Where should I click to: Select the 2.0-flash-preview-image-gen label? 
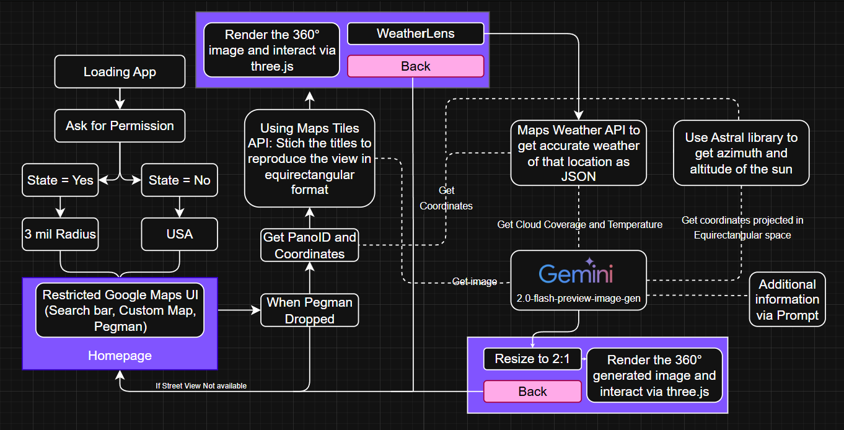[x=578, y=299]
